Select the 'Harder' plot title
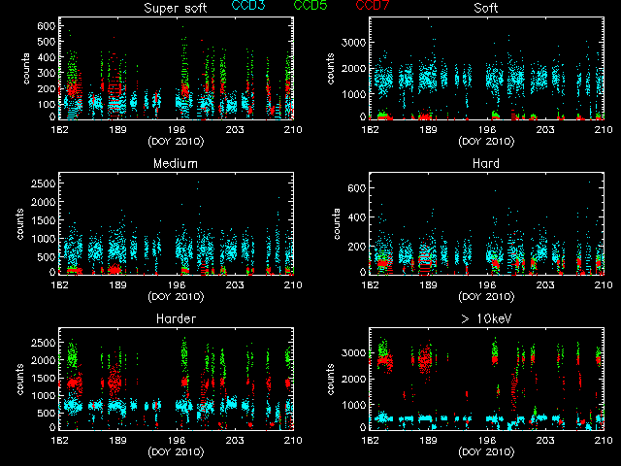 coord(176,318)
